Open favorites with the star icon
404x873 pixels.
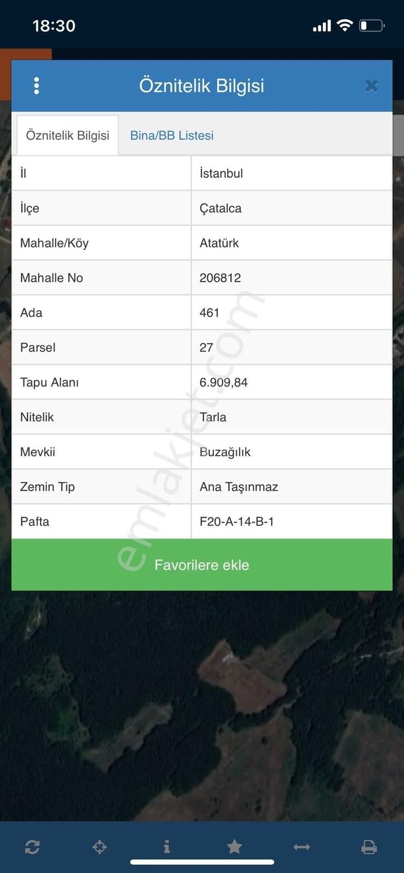[x=234, y=847]
